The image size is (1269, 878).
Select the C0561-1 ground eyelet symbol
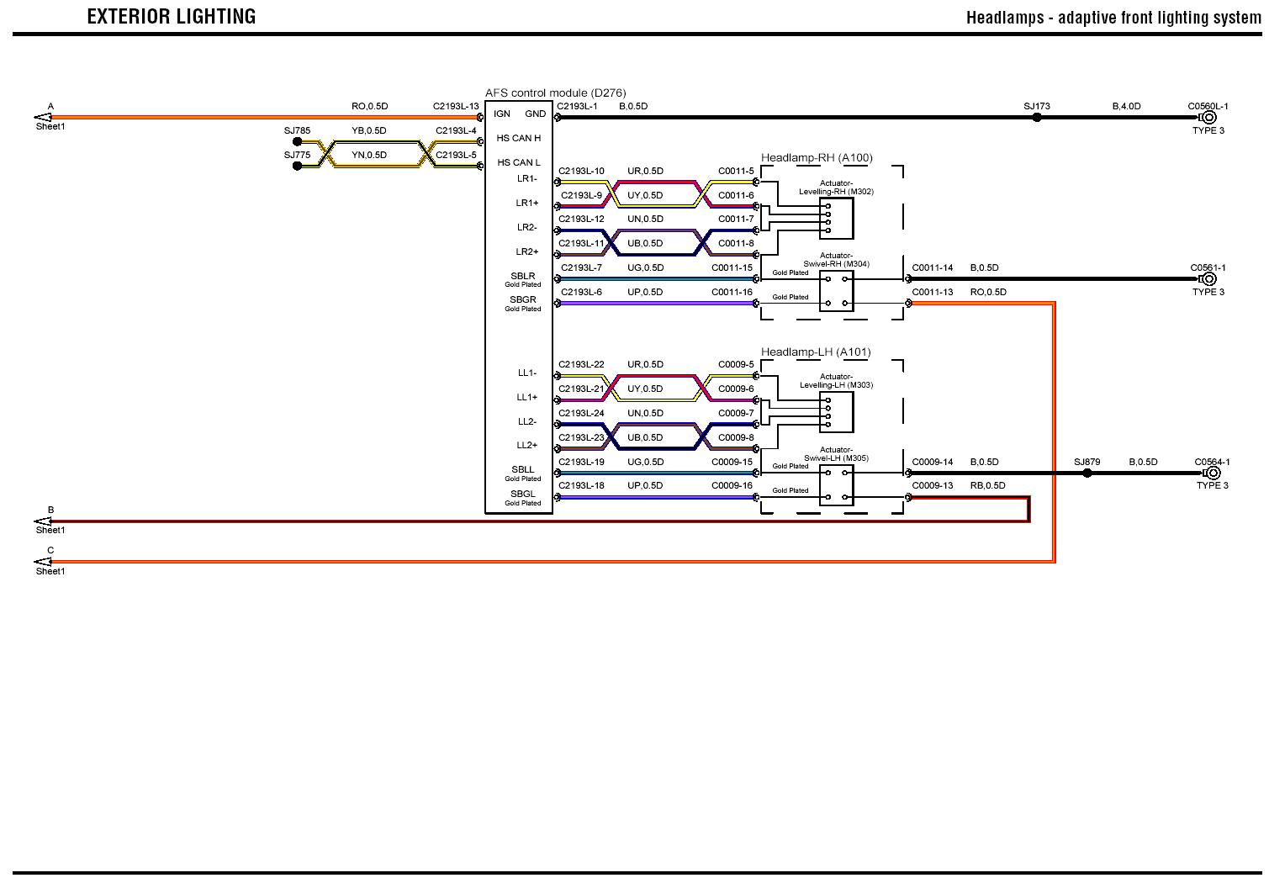click(1208, 279)
